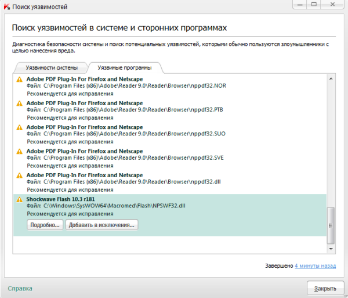Click Добавить в исключения button
Screen dimensions: 348x298
101,225
